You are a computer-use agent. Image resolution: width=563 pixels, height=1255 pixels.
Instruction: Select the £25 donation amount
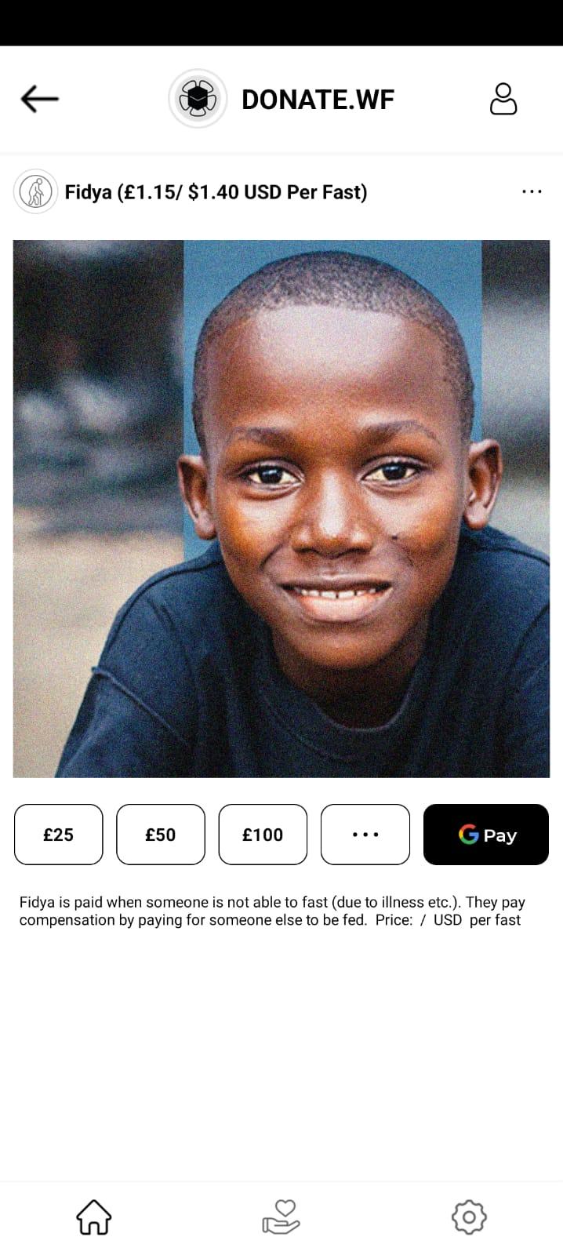pos(59,835)
